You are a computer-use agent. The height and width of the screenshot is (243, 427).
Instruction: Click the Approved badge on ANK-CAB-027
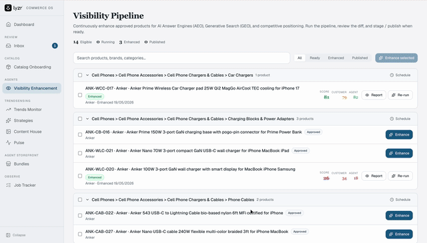click(x=300, y=232)
